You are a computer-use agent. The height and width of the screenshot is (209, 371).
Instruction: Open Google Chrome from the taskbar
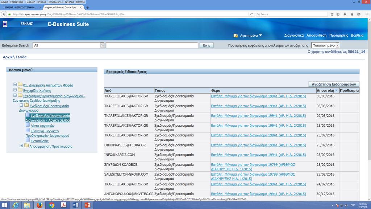pyautogui.click(x=51, y=205)
